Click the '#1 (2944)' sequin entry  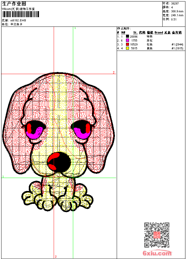click(x=177, y=44)
